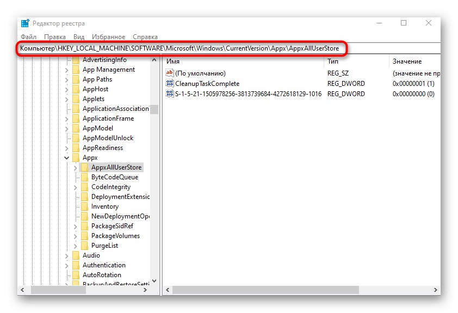
Task: Click the AppReadiness folder icon
Action: point(76,148)
